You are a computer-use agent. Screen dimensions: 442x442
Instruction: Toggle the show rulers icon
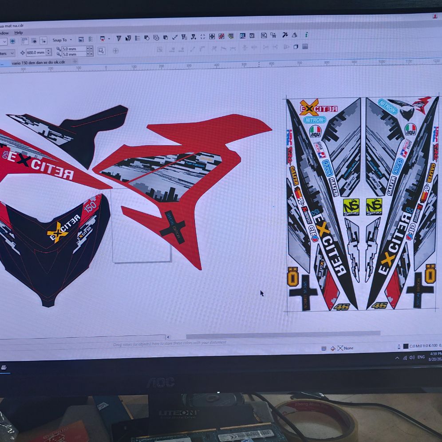coord(24,41)
